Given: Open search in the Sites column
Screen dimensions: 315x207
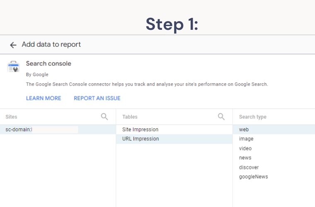Looking at the screenshot, I should click(104, 116).
